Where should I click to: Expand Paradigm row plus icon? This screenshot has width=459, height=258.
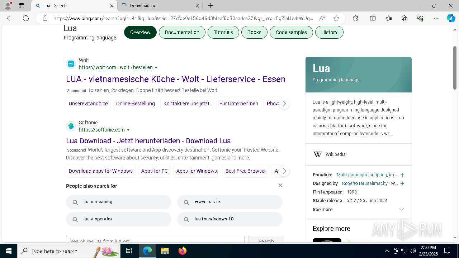[x=402, y=175]
